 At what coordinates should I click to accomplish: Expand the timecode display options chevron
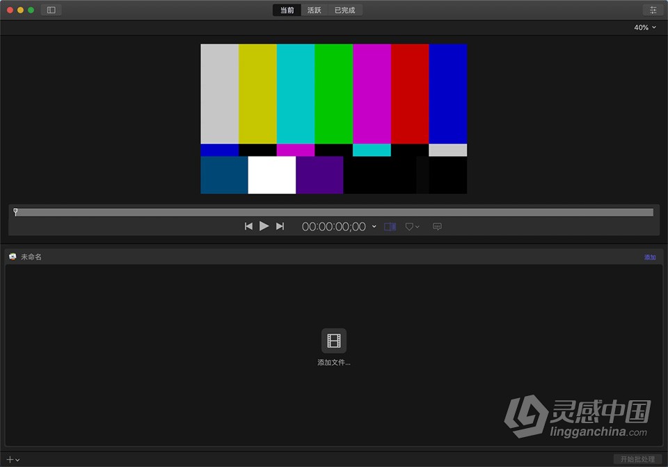374,227
